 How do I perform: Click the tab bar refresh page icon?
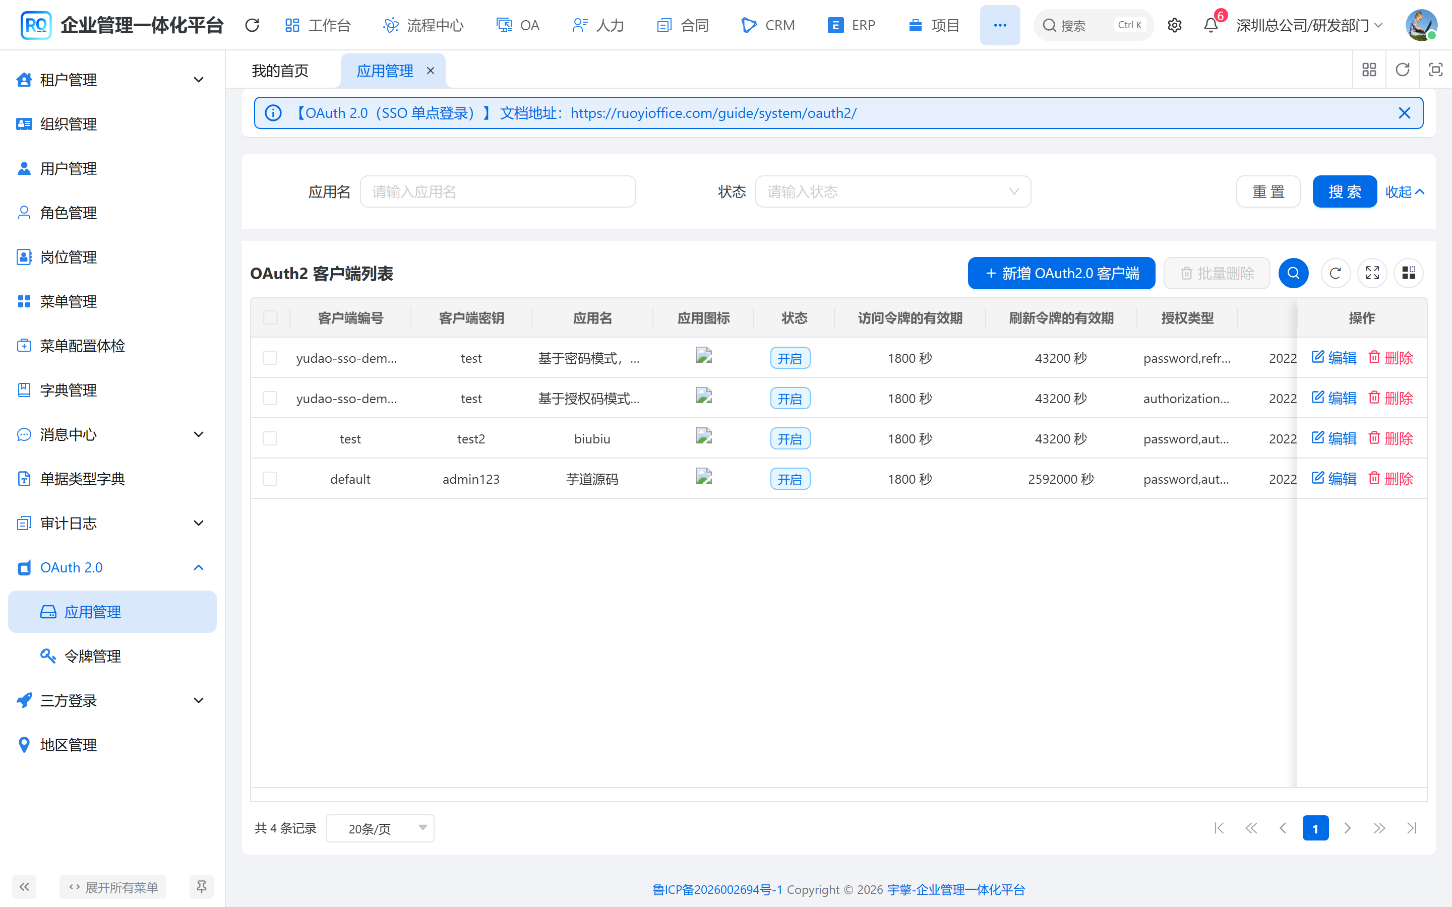coord(1402,70)
